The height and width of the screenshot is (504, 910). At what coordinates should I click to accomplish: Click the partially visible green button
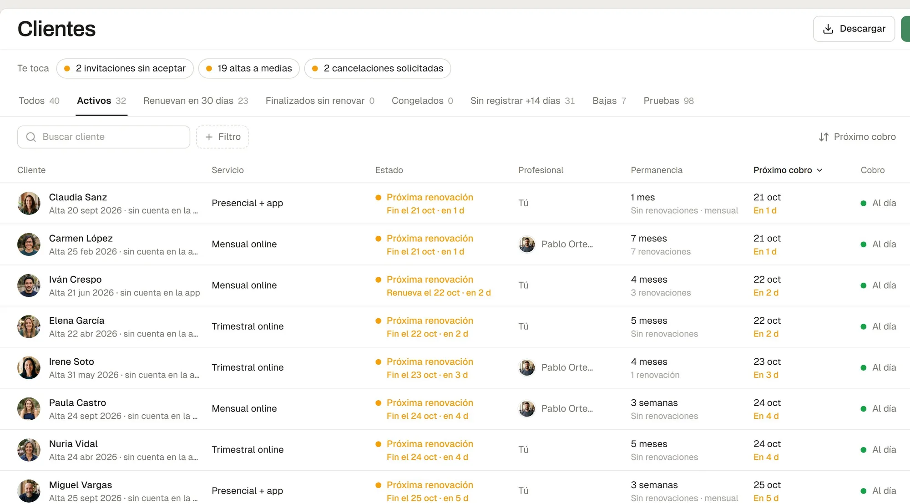[906, 29]
